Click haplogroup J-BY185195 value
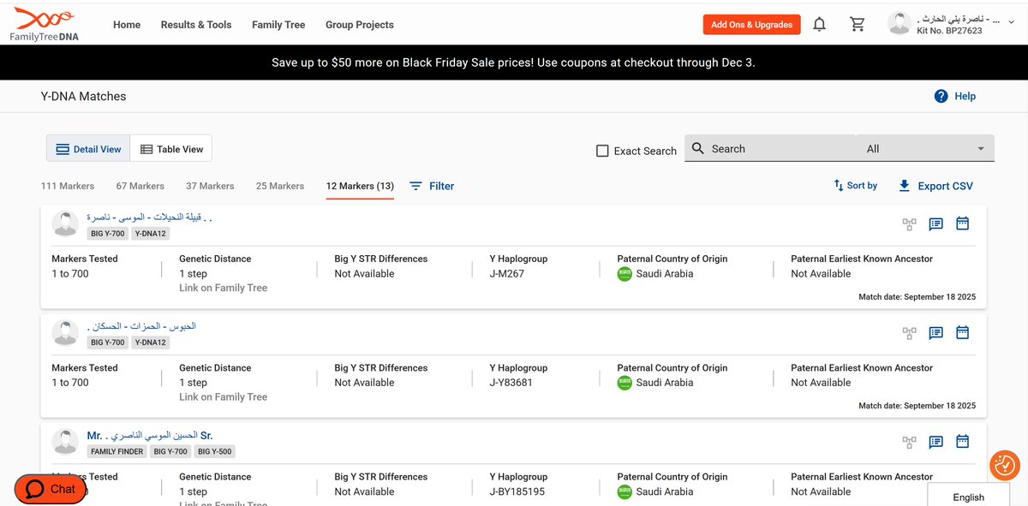Image resolution: width=1028 pixels, height=506 pixels. pos(517,491)
